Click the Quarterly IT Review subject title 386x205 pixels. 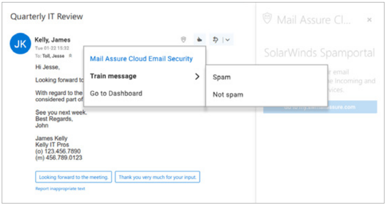(x=46, y=16)
